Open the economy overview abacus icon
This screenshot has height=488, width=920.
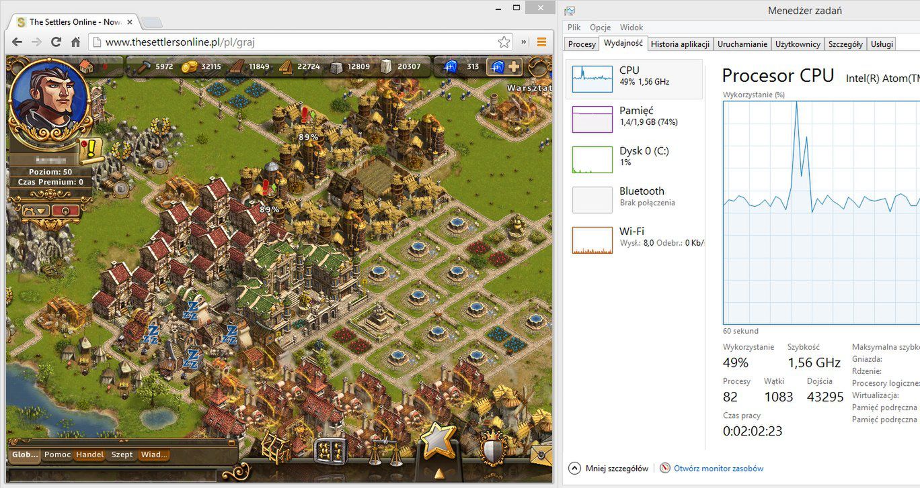coord(330,451)
